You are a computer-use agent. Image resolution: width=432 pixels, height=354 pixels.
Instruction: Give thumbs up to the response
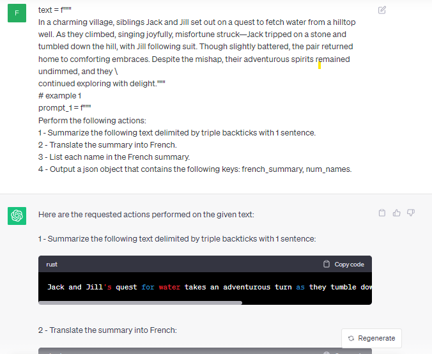click(x=396, y=213)
